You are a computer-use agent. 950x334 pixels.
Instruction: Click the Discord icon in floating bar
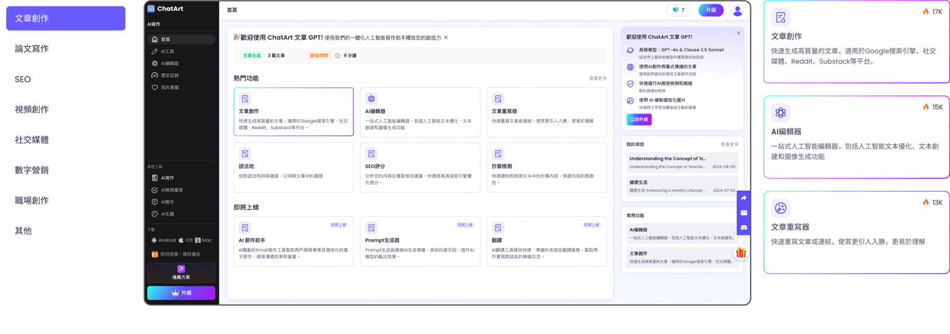click(743, 227)
